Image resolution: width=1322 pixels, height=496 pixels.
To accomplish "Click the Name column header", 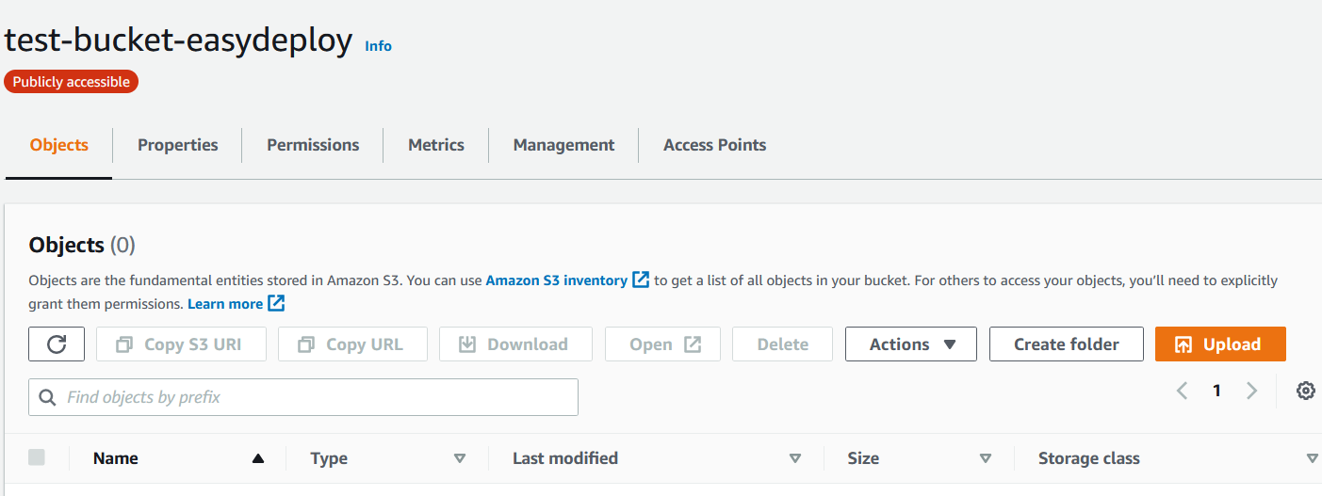I will tap(116, 458).
